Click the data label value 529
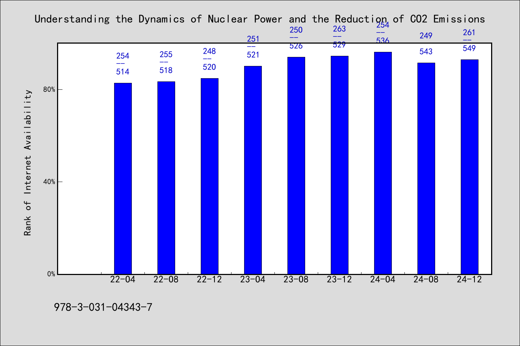520x346 pixels. (x=339, y=45)
